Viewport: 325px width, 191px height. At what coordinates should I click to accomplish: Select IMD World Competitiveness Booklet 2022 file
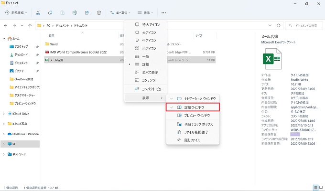point(130,52)
